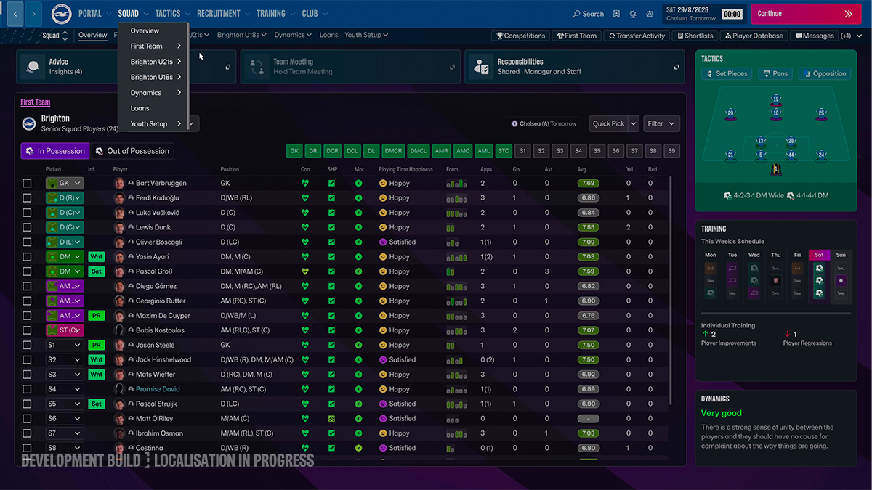
Task: Go back with the left arrow button
Action: click(x=15, y=14)
